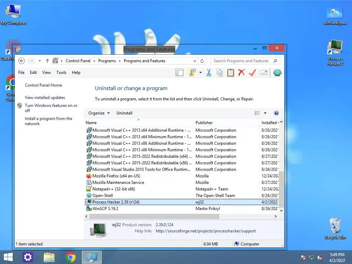Image resolution: width=352 pixels, height=264 pixels.
Task: Click the Cut scissors toolbar icon
Action: (209, 73)
